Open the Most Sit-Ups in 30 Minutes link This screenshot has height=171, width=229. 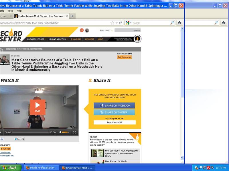pyautogui.click(x=116, y=161)
